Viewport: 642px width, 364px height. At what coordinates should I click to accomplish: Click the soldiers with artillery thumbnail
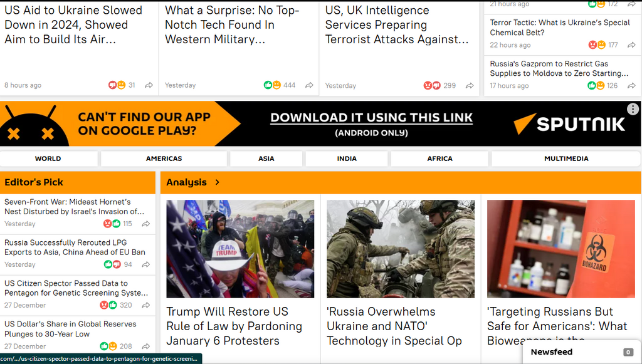(401, 249)
